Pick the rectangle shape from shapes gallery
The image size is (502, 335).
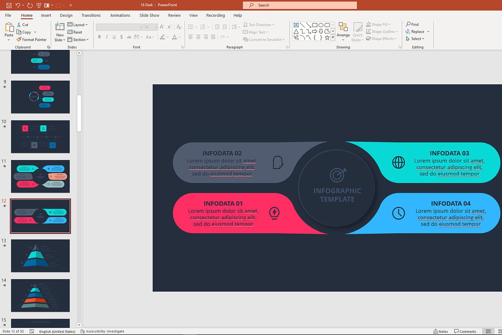point(315,25)
